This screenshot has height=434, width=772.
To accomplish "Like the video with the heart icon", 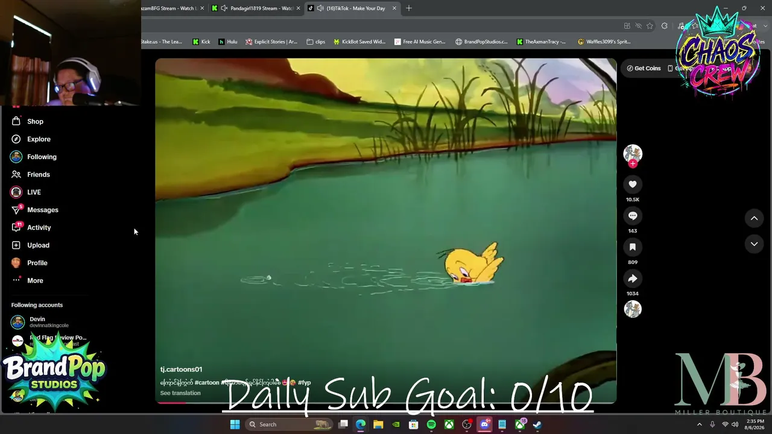I will [633, 184].
